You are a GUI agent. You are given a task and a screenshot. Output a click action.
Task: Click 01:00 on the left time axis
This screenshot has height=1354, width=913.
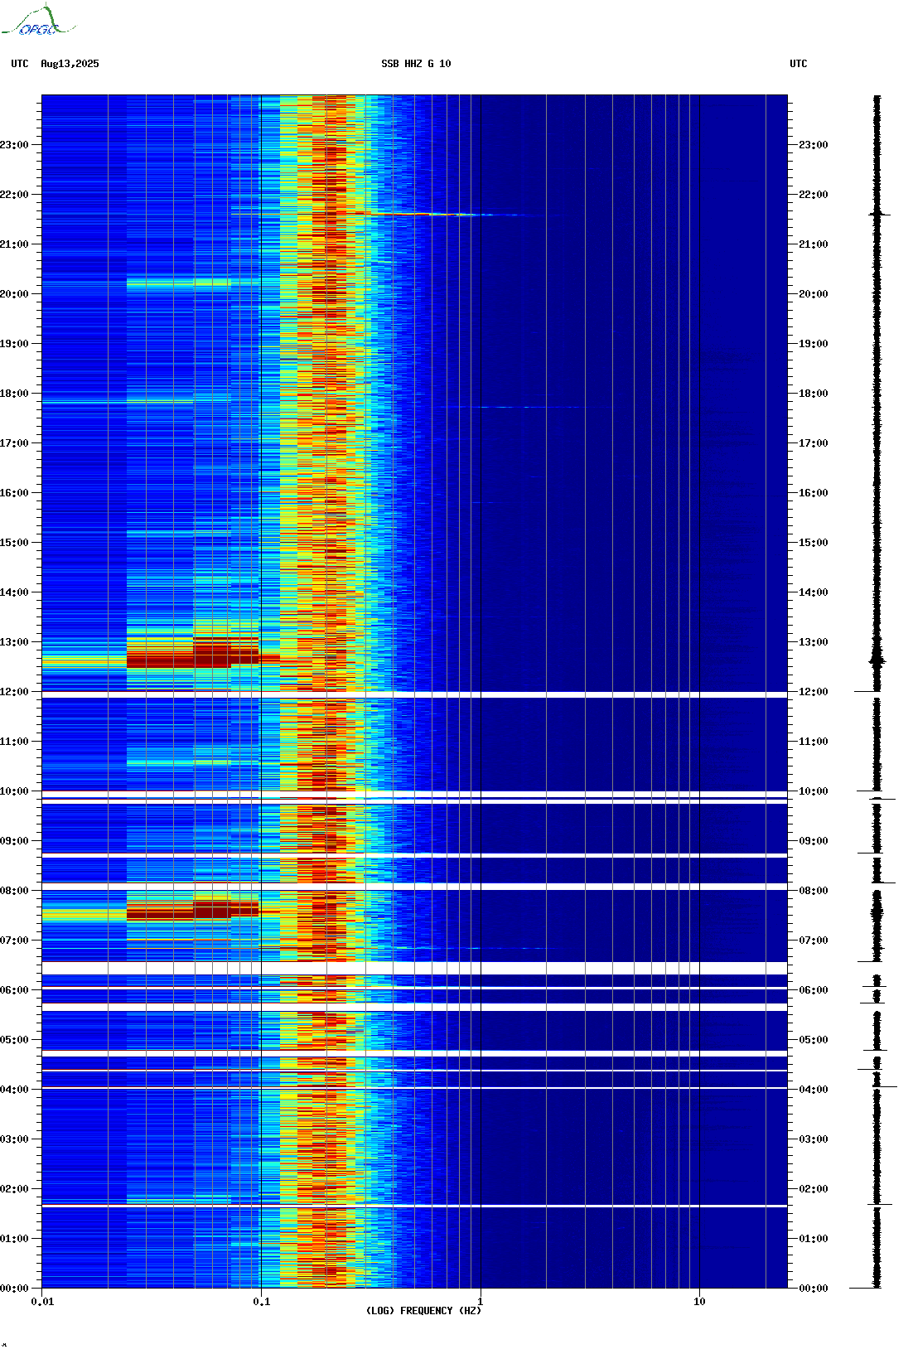(x=14, y=1239)
